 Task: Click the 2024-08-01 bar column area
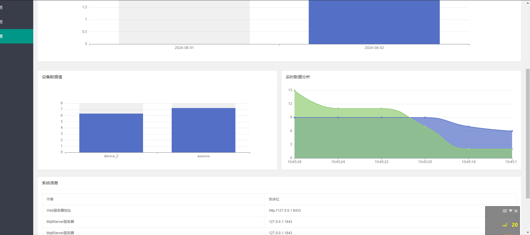[184, 22]
